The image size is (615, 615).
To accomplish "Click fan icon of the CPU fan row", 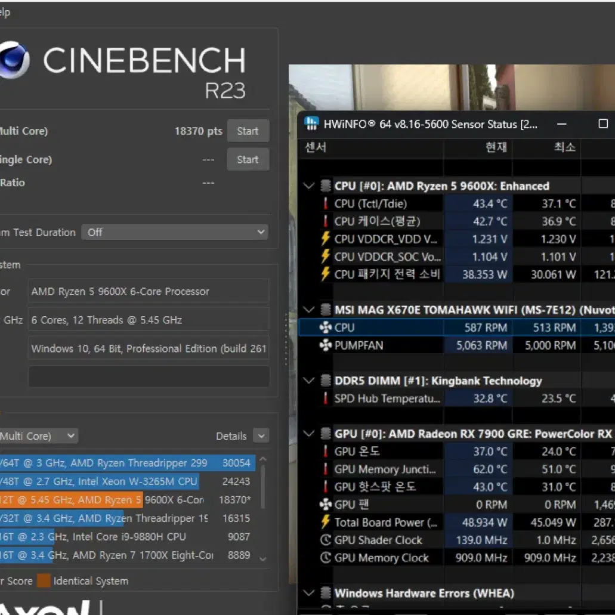I will coord(326,327).
